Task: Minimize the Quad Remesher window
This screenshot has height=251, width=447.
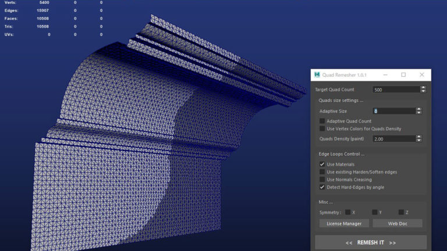Action: click(385, 75)
